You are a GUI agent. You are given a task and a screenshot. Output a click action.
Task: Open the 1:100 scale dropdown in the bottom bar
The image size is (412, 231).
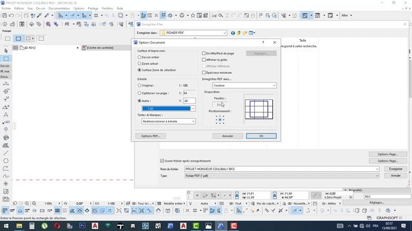[x=111, y=203]
